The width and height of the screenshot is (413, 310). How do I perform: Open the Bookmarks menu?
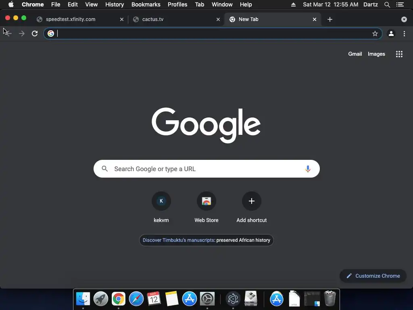(x=146, y=4)
